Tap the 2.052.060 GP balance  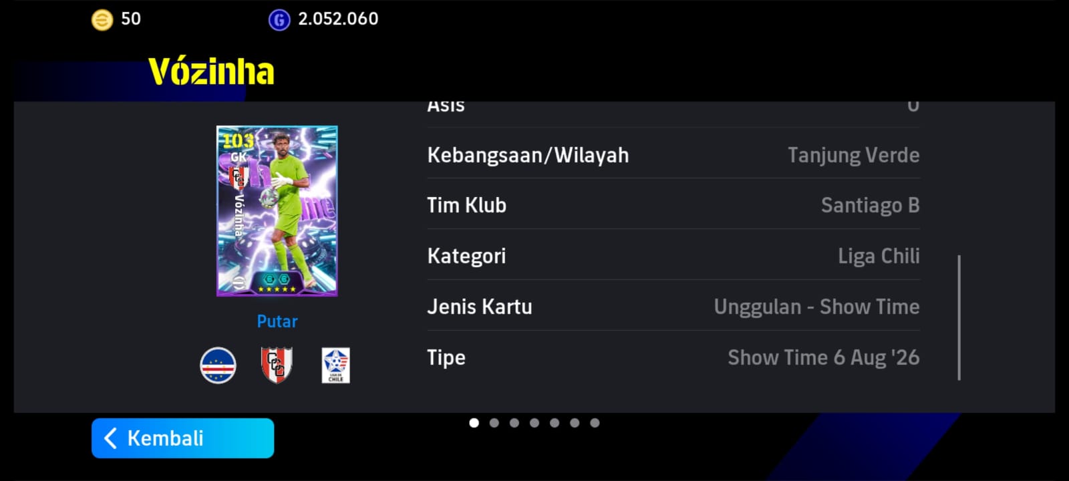coord(338,19)
